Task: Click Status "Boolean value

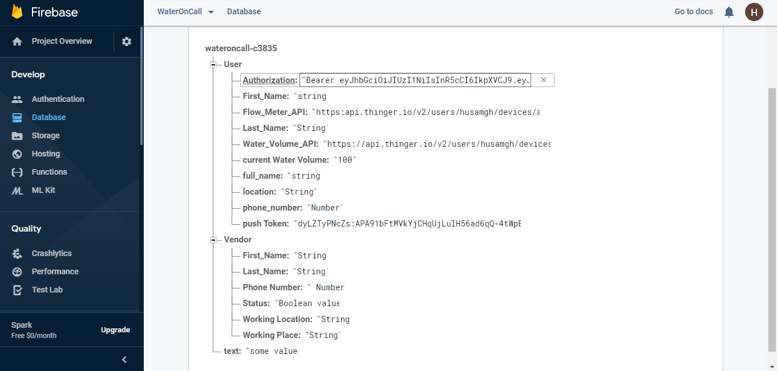Action: (x=307, y=303)
